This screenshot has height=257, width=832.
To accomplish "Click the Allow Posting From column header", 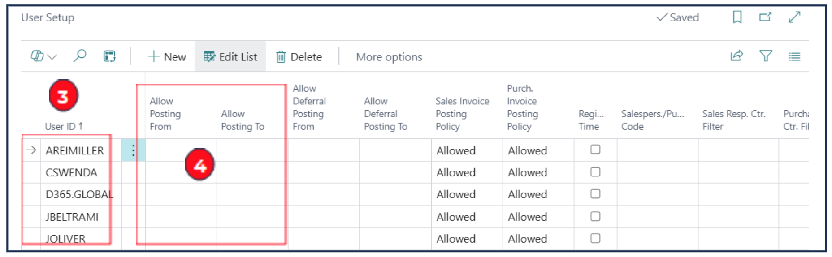I will click(x=165, y=114).
